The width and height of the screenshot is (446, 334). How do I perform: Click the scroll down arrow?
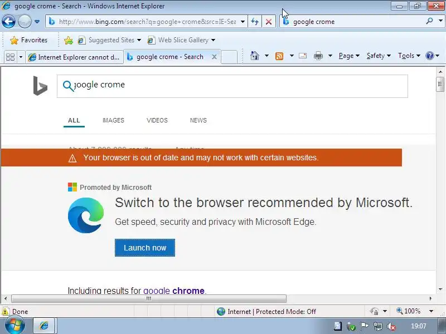[440, 289]
